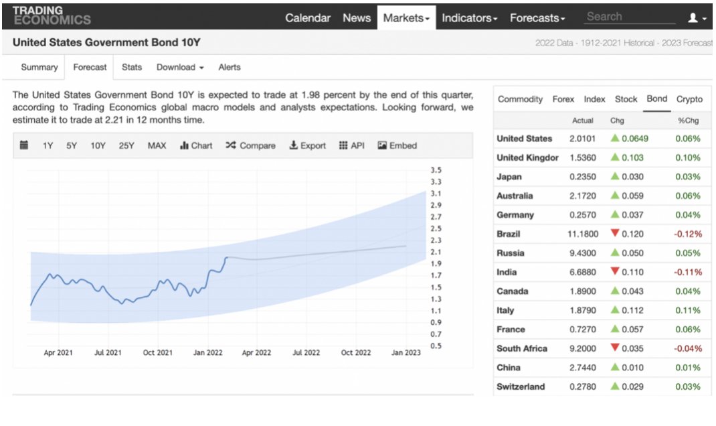This screenshot has width=716, height=426.
Task: Open the India bond link
Action: tap(507, 272)
